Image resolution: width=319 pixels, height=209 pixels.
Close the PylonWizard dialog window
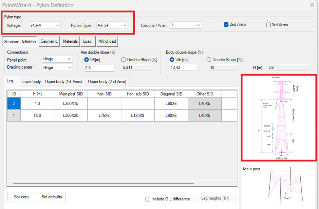[312, 5]
